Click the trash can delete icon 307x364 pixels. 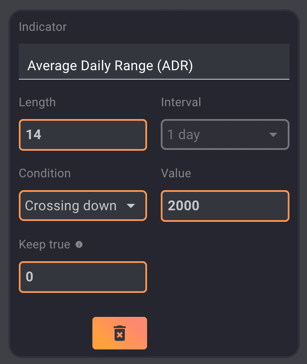click(x=120, y=333)
